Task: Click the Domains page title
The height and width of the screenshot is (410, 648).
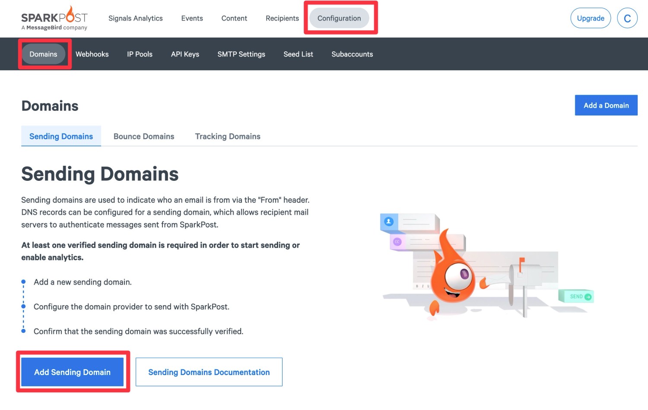Action: coord(50,106)
